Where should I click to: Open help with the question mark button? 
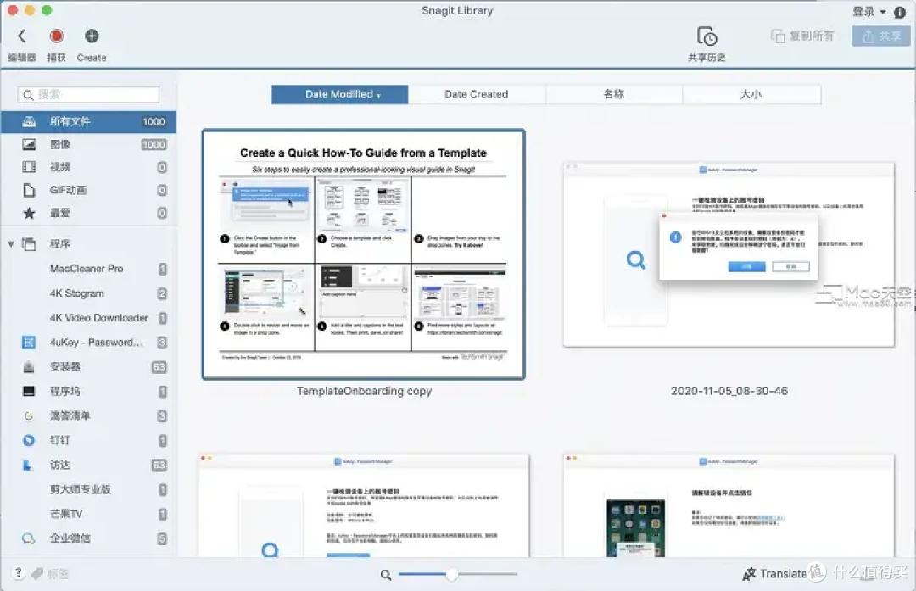pyautogui.click(x=18, y=573)
